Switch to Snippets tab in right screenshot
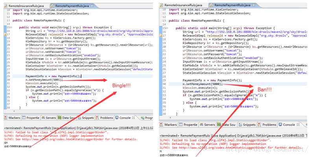Viewport: 313px width, 157px height. [x=247, y=125]
